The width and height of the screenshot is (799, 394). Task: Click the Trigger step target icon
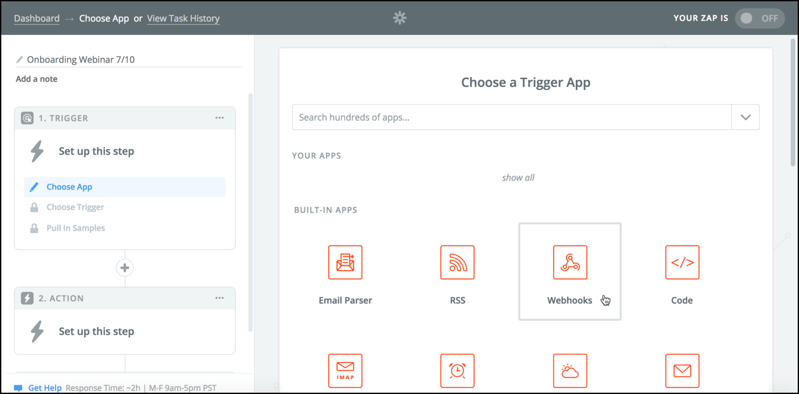27,118
